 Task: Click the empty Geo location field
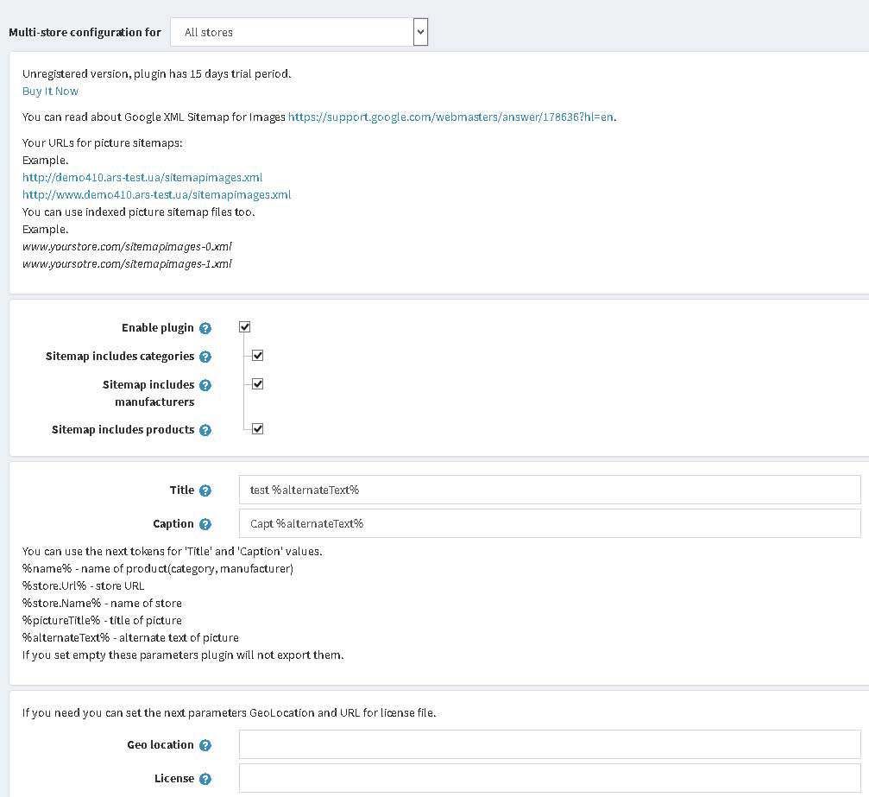pos(549,744)
